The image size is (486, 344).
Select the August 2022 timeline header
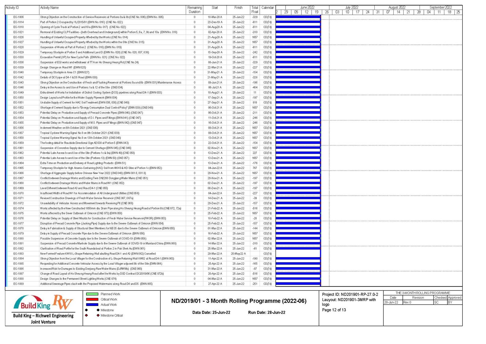coord(397,7)
